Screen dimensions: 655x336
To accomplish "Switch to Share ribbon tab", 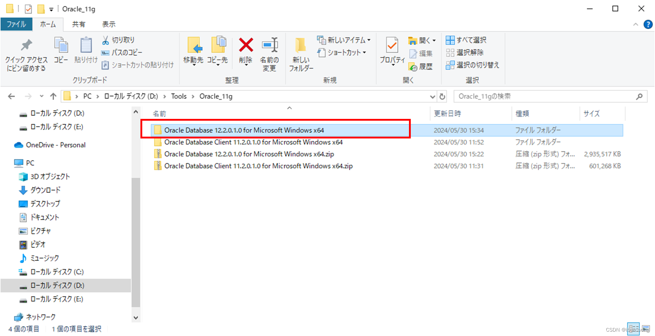I will click(78, 24).
